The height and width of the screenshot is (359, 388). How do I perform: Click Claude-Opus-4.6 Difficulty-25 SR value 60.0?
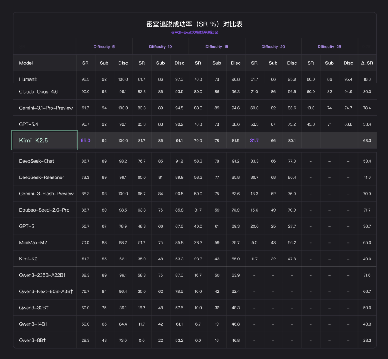[310, 92]
